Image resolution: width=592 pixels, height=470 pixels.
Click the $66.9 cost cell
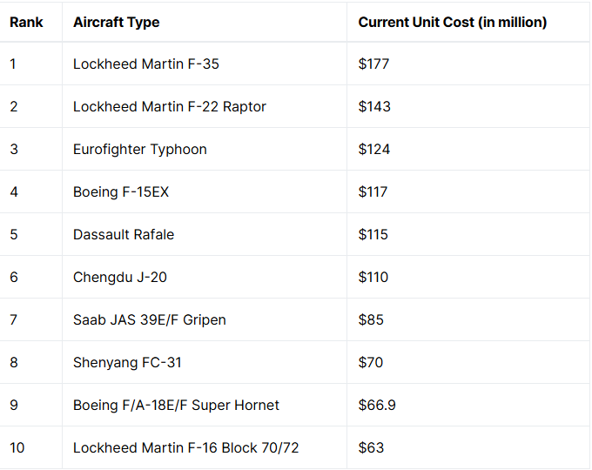coord(377,406)
